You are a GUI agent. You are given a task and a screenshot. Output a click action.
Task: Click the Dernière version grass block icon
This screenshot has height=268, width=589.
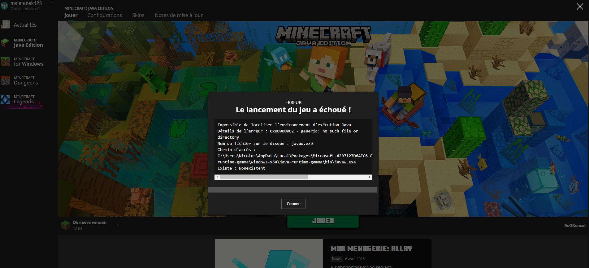click(66, 225)
